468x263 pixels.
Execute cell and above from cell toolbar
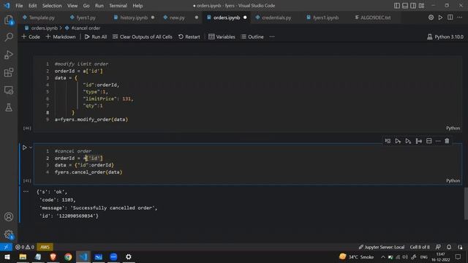pyautogui.click(x=398, y=141)
